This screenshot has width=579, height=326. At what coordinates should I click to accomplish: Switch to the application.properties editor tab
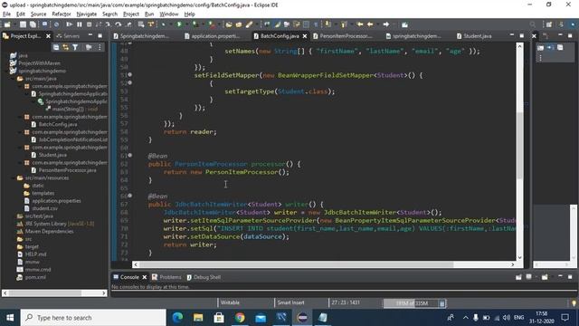[212, 36]
